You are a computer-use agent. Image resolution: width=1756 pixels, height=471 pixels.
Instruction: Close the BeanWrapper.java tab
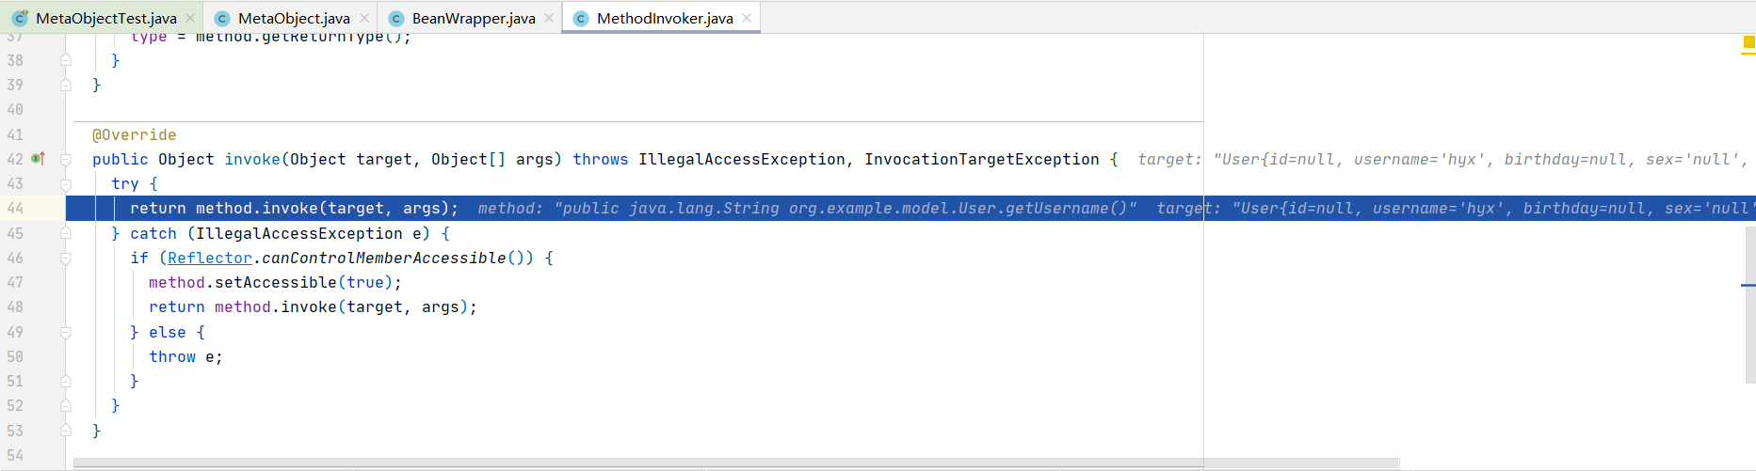point(549,18)
